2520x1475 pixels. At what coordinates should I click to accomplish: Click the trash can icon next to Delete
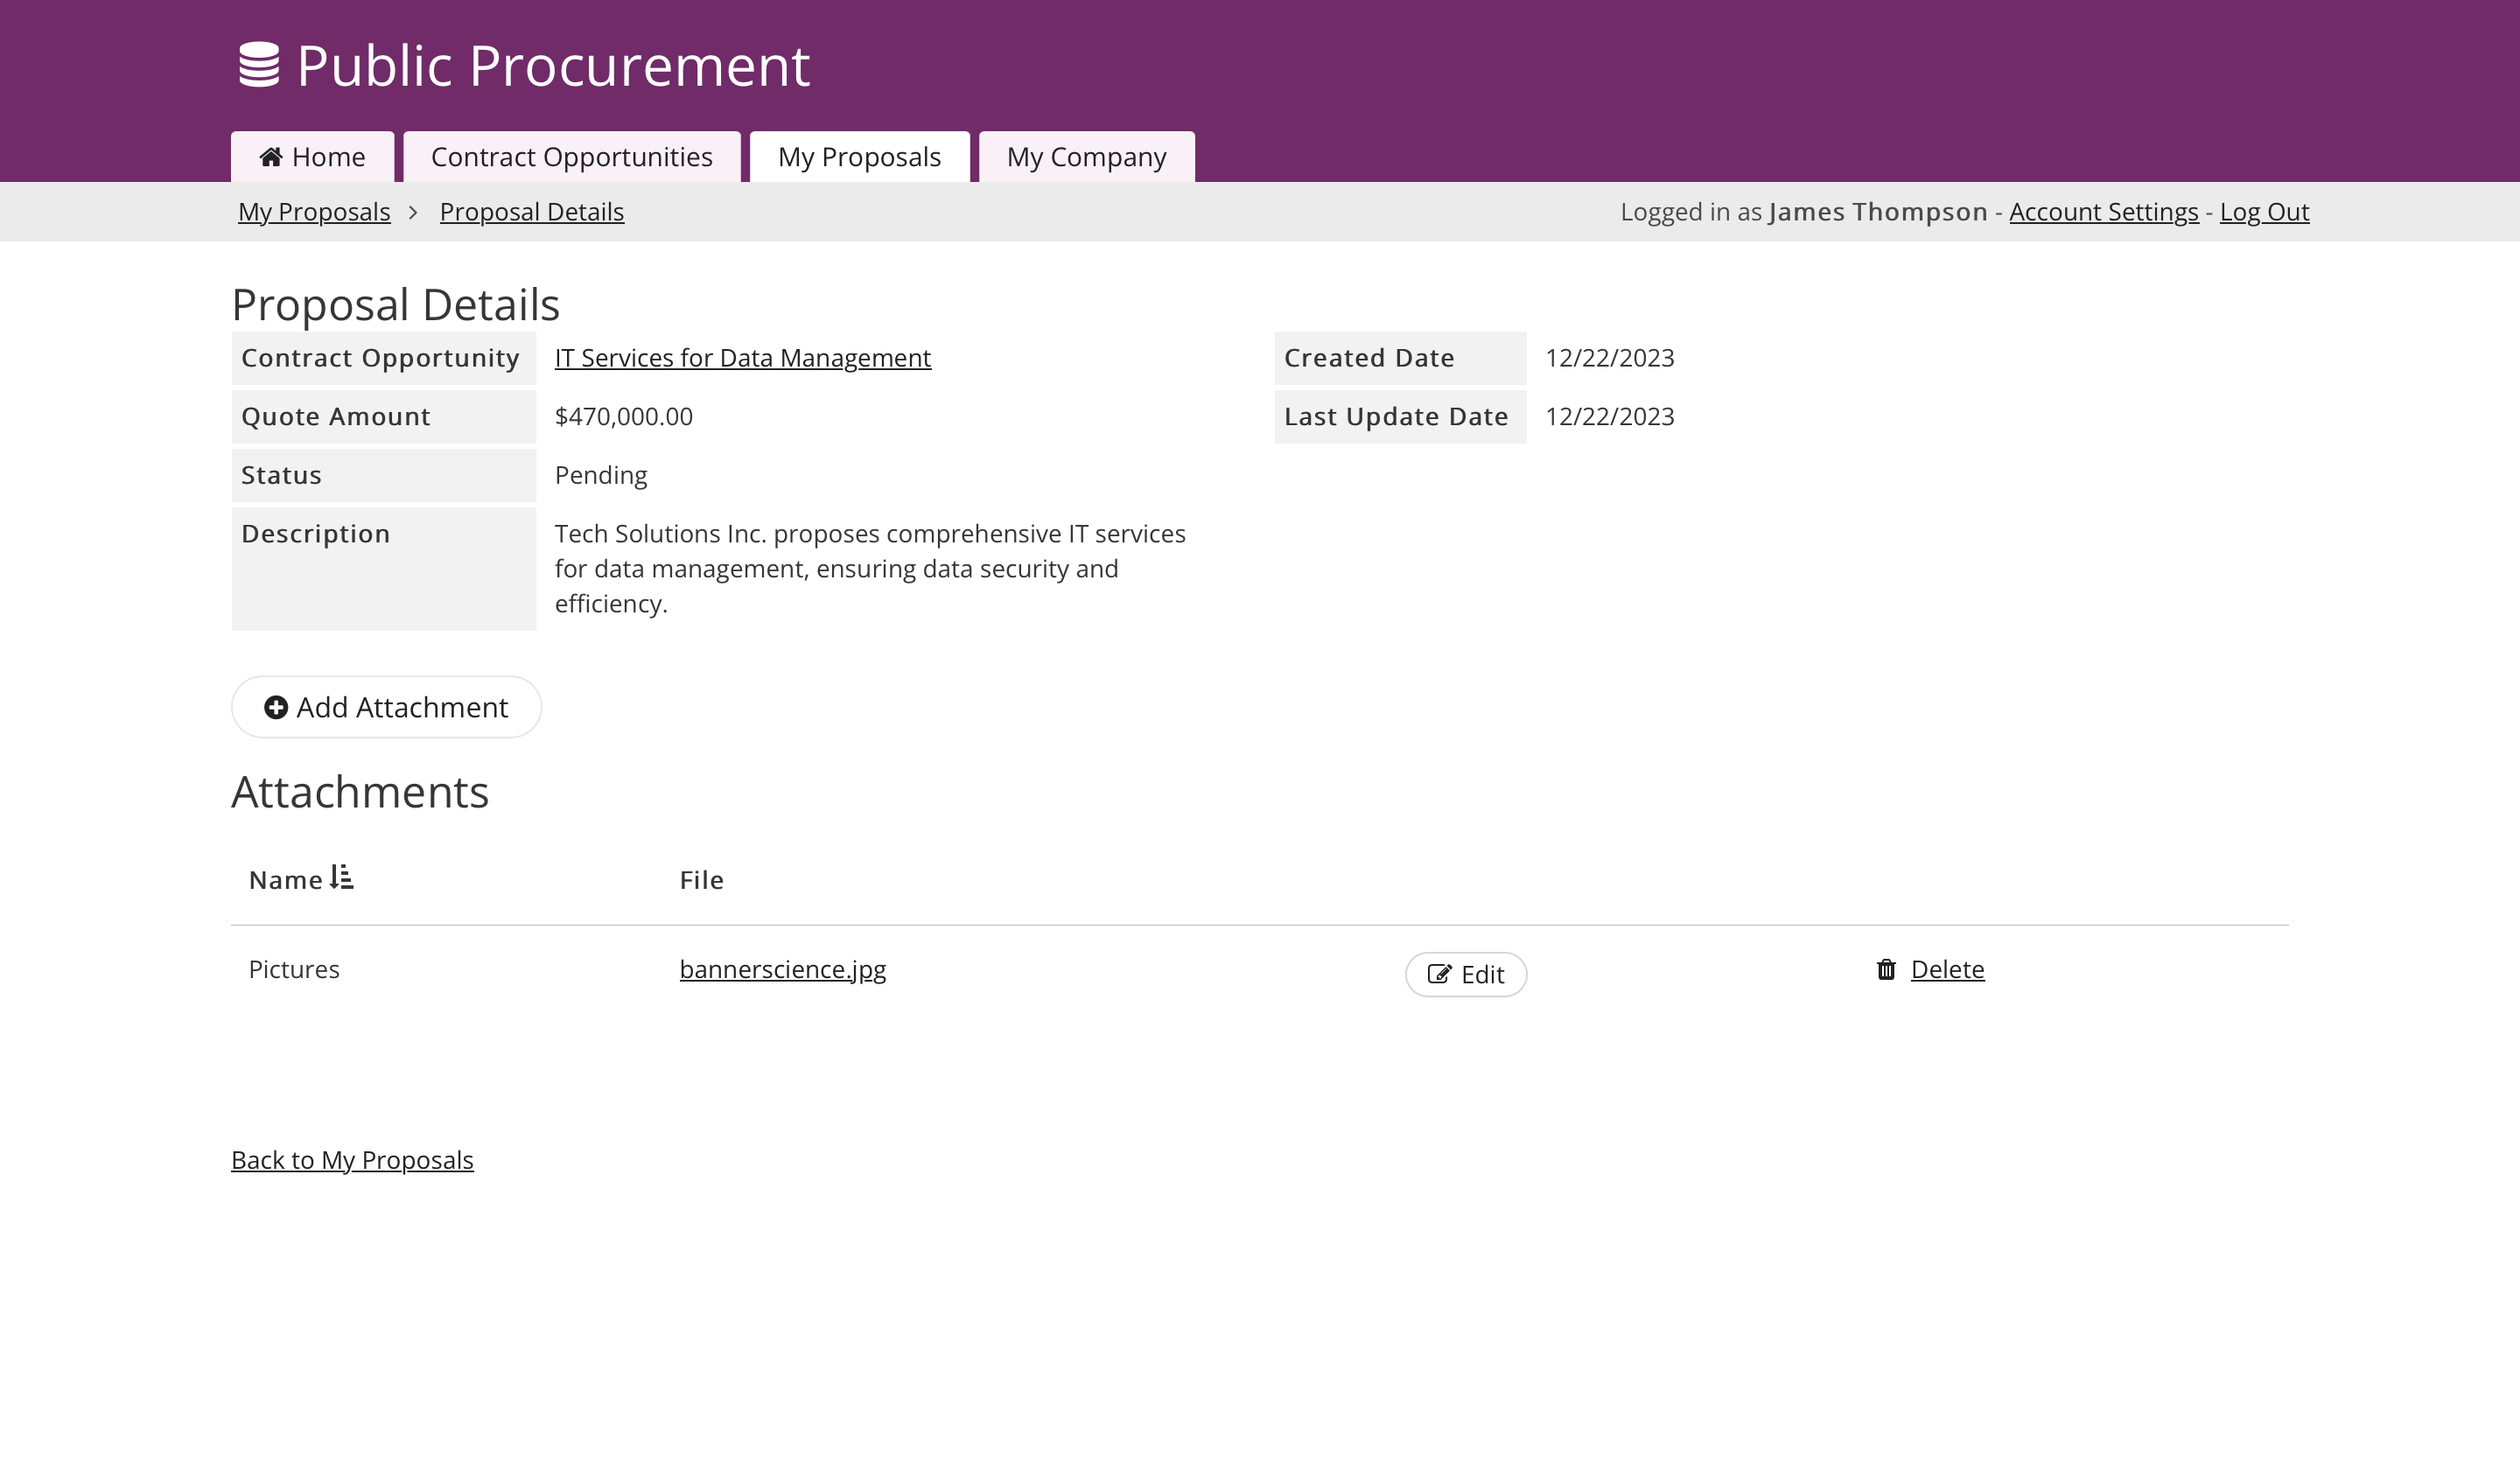coord(1886,969)
